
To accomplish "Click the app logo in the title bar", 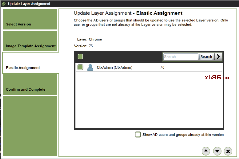I will tap(3, 4).
